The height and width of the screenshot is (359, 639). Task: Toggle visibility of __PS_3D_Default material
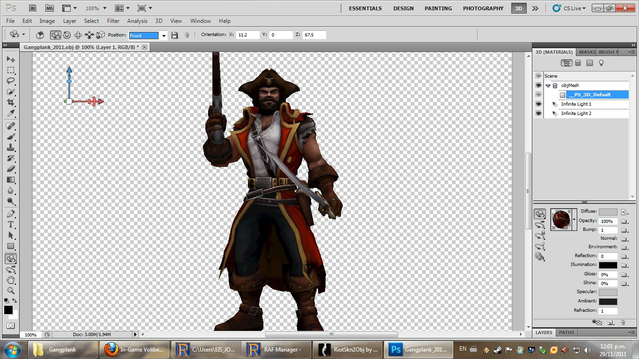coord(538,94)
